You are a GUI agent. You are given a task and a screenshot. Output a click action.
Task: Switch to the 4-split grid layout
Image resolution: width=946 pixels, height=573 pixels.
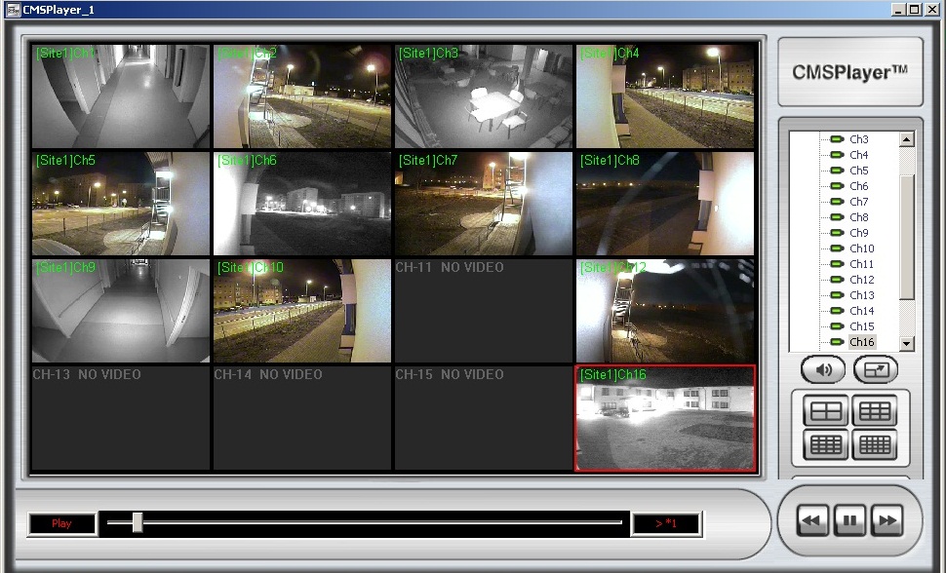click(824, 411)
